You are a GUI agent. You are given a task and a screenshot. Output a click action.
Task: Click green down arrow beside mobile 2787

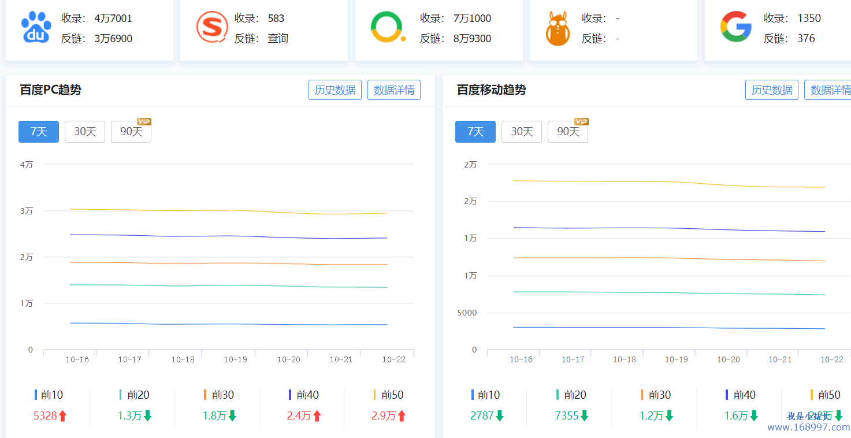pyautogui.click(x=500, y=415)
